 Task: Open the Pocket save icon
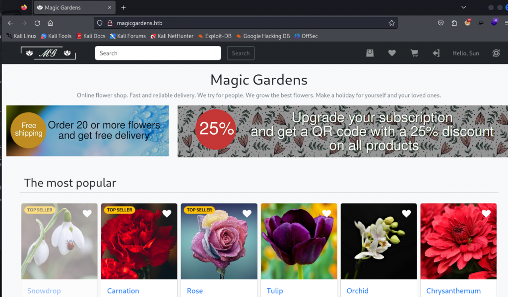tap(441, 23)
